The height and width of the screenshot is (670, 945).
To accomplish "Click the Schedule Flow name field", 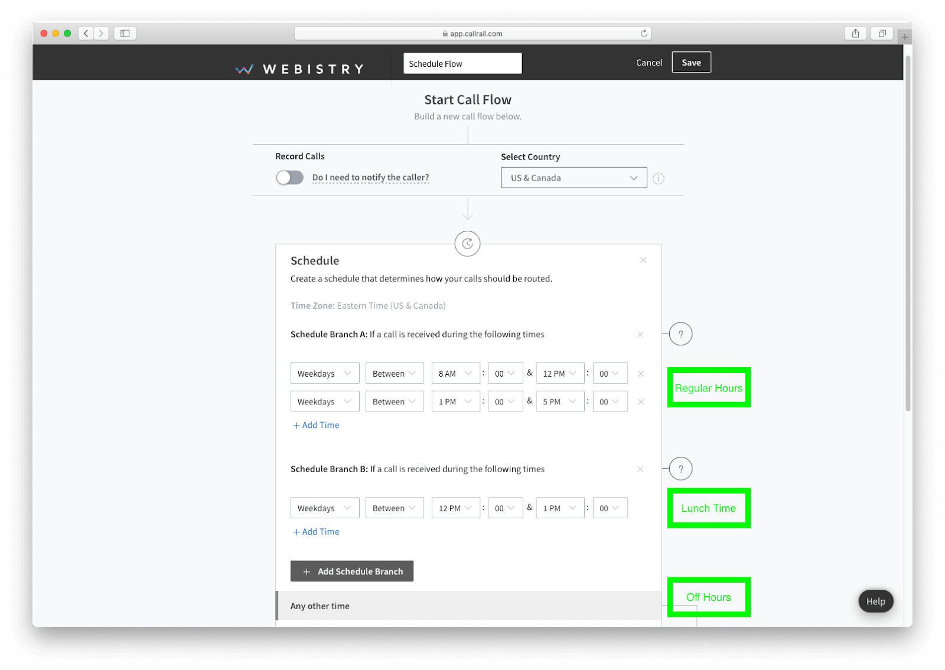I will click(x=462, y=63).
